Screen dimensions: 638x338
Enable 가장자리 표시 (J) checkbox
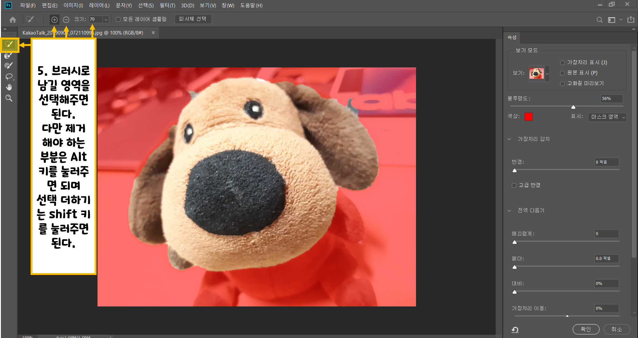563,63
